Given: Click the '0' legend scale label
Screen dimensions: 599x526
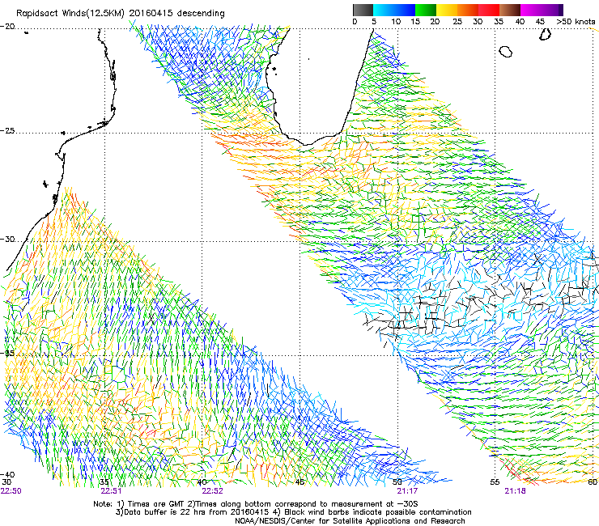Looking at the screenshot, I should point(355,21).
